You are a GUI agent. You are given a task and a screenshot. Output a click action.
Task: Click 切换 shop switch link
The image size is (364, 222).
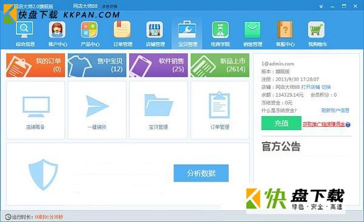[326, 87]
